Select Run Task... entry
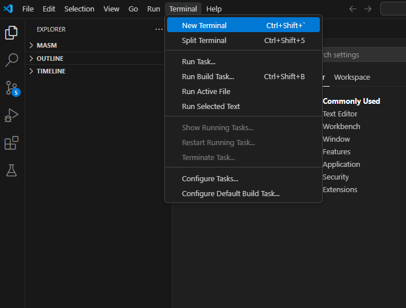The image size is (406, 308). point(243,61)
